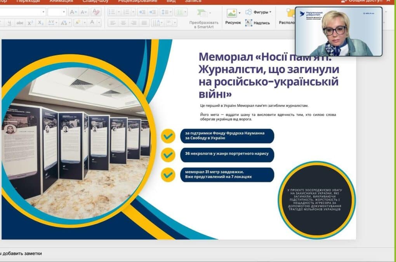Screen dimensions: 396x262
Task: Expand the font size dropdown
Action: click(64, 12)
